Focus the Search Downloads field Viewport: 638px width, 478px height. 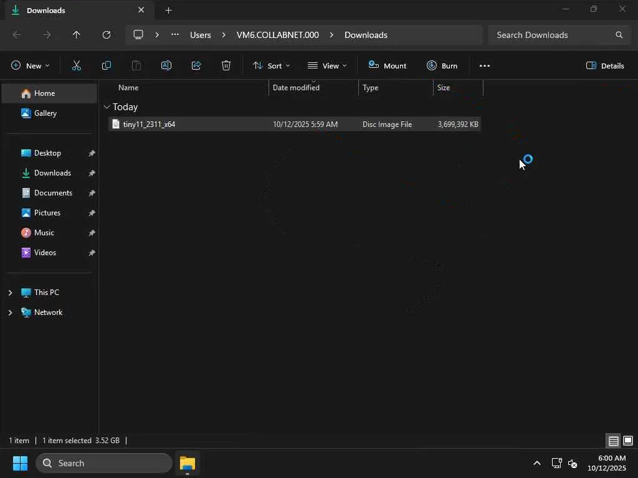pyautogui.click(x=559, y=35)
